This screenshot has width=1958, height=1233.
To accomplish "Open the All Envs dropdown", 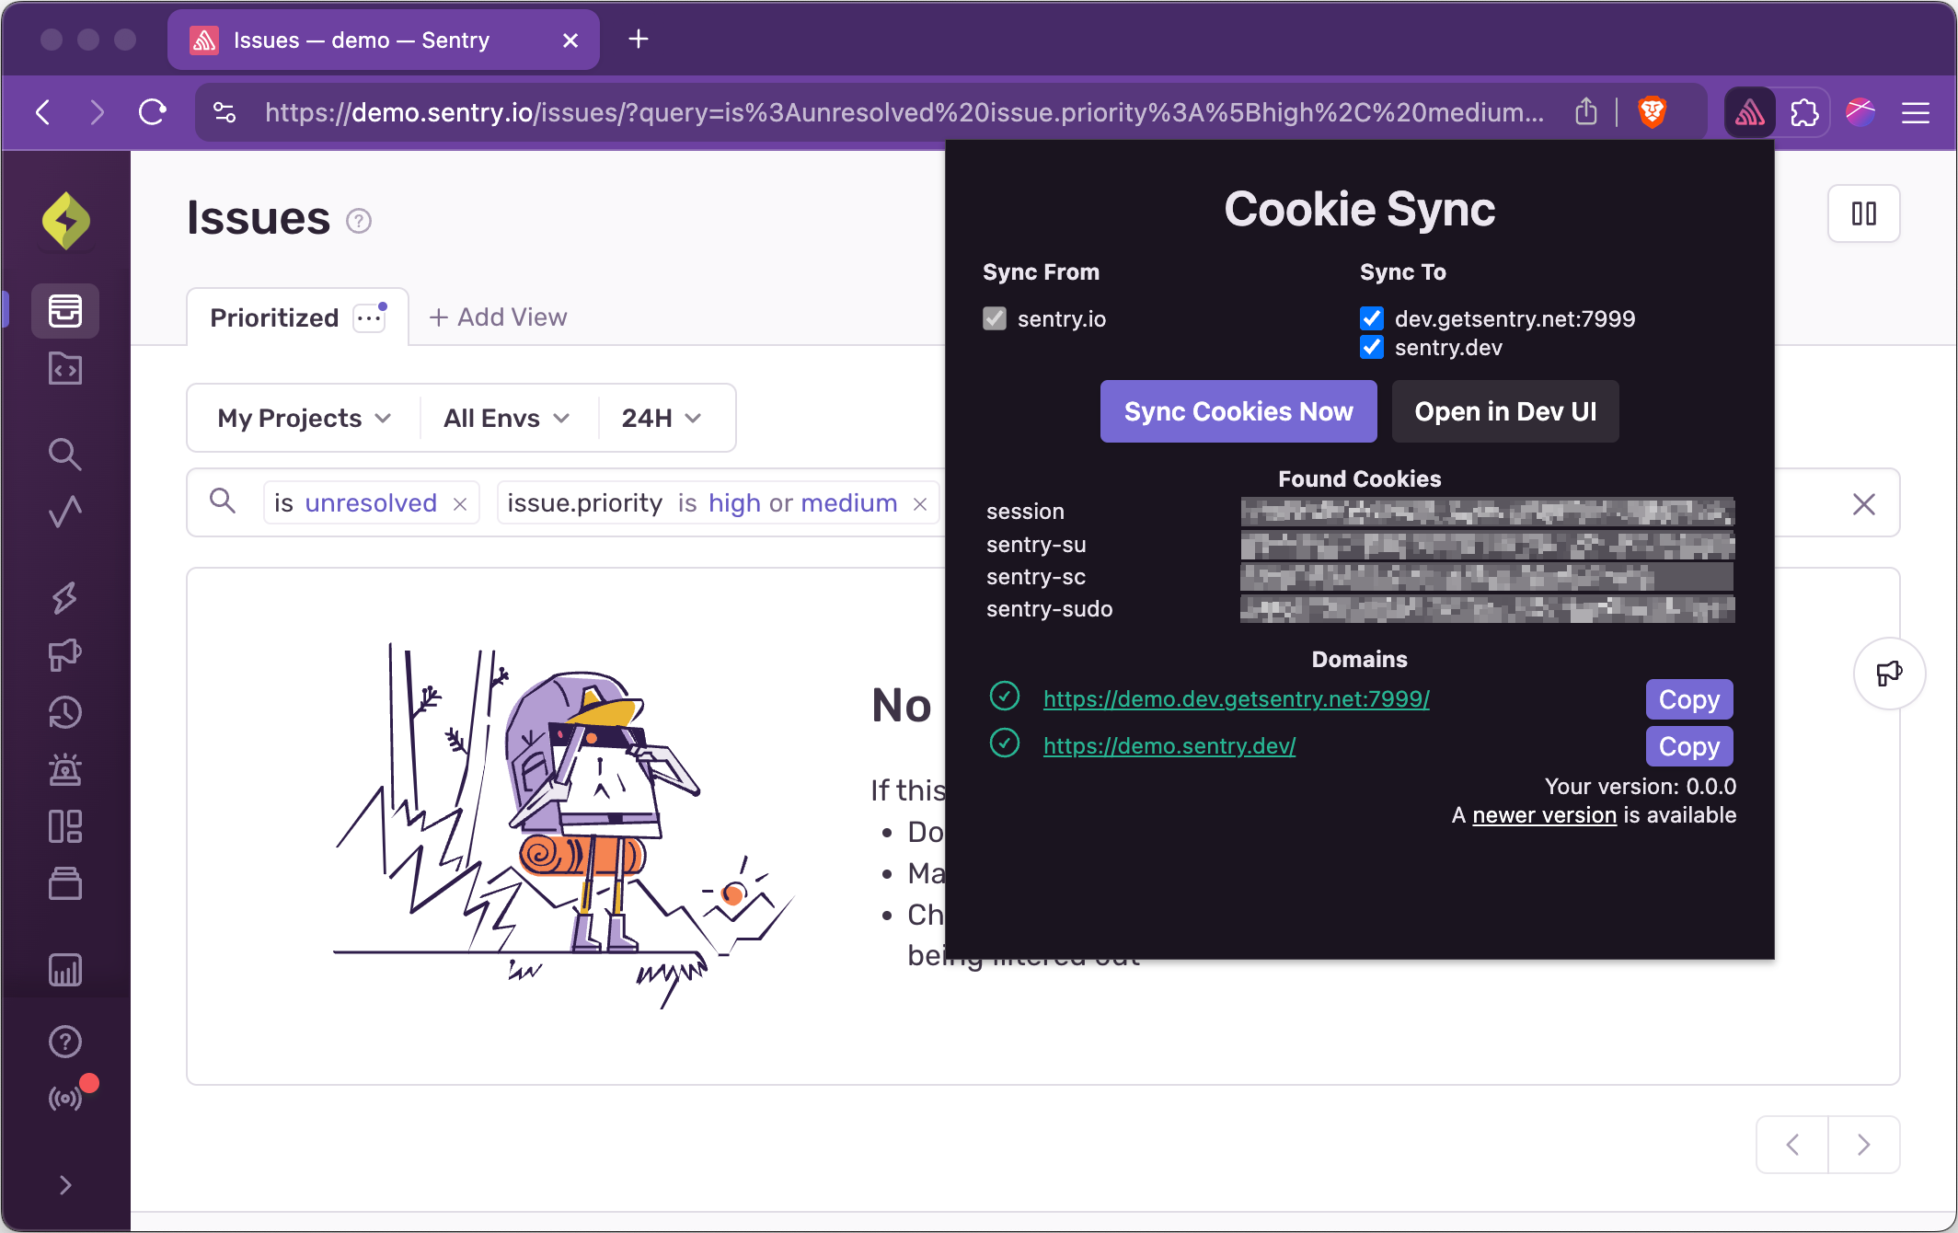I will pyautogui.click(x=506, y=418).
